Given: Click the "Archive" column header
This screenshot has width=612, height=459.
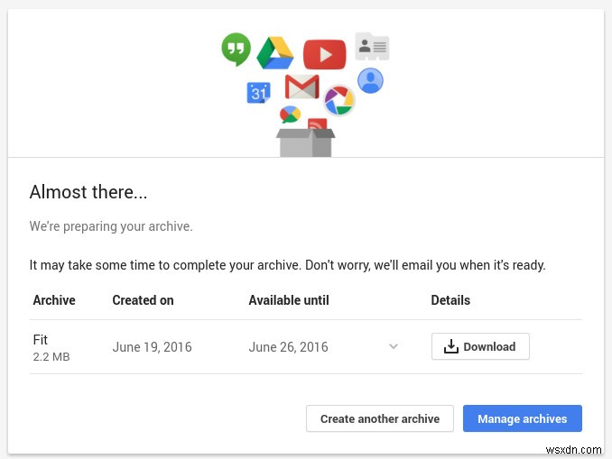Looking at the screenshot, I should point(54,300).
